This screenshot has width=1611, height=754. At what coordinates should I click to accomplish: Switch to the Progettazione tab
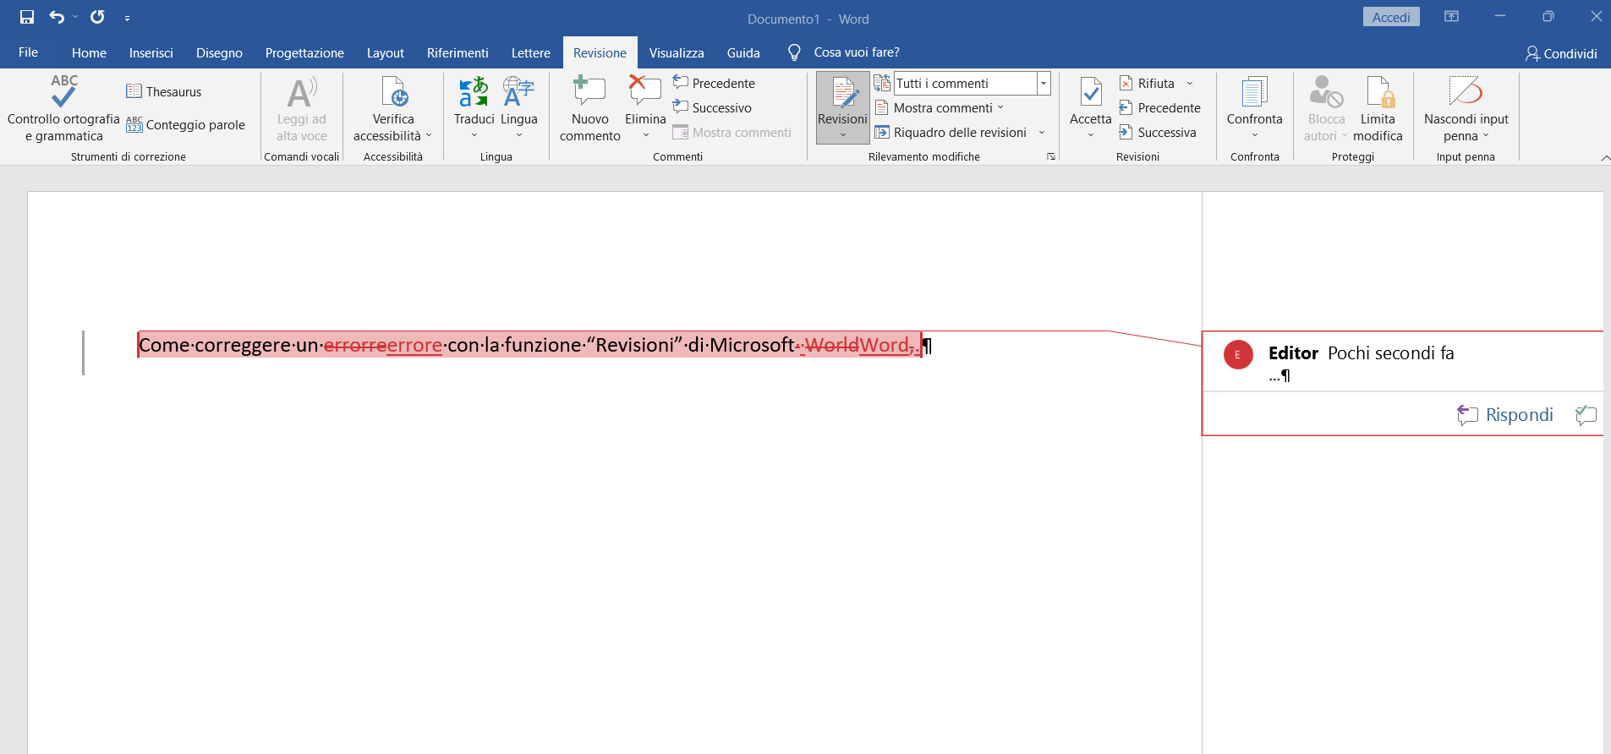pos(304,52)
